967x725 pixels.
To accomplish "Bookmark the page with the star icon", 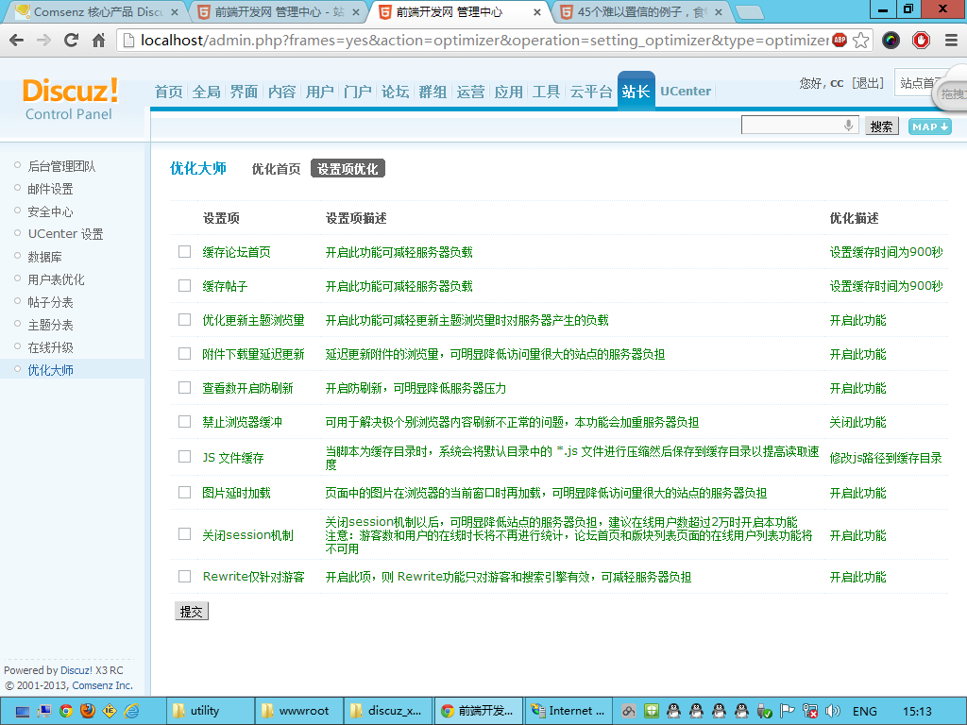I will [861, 41].
